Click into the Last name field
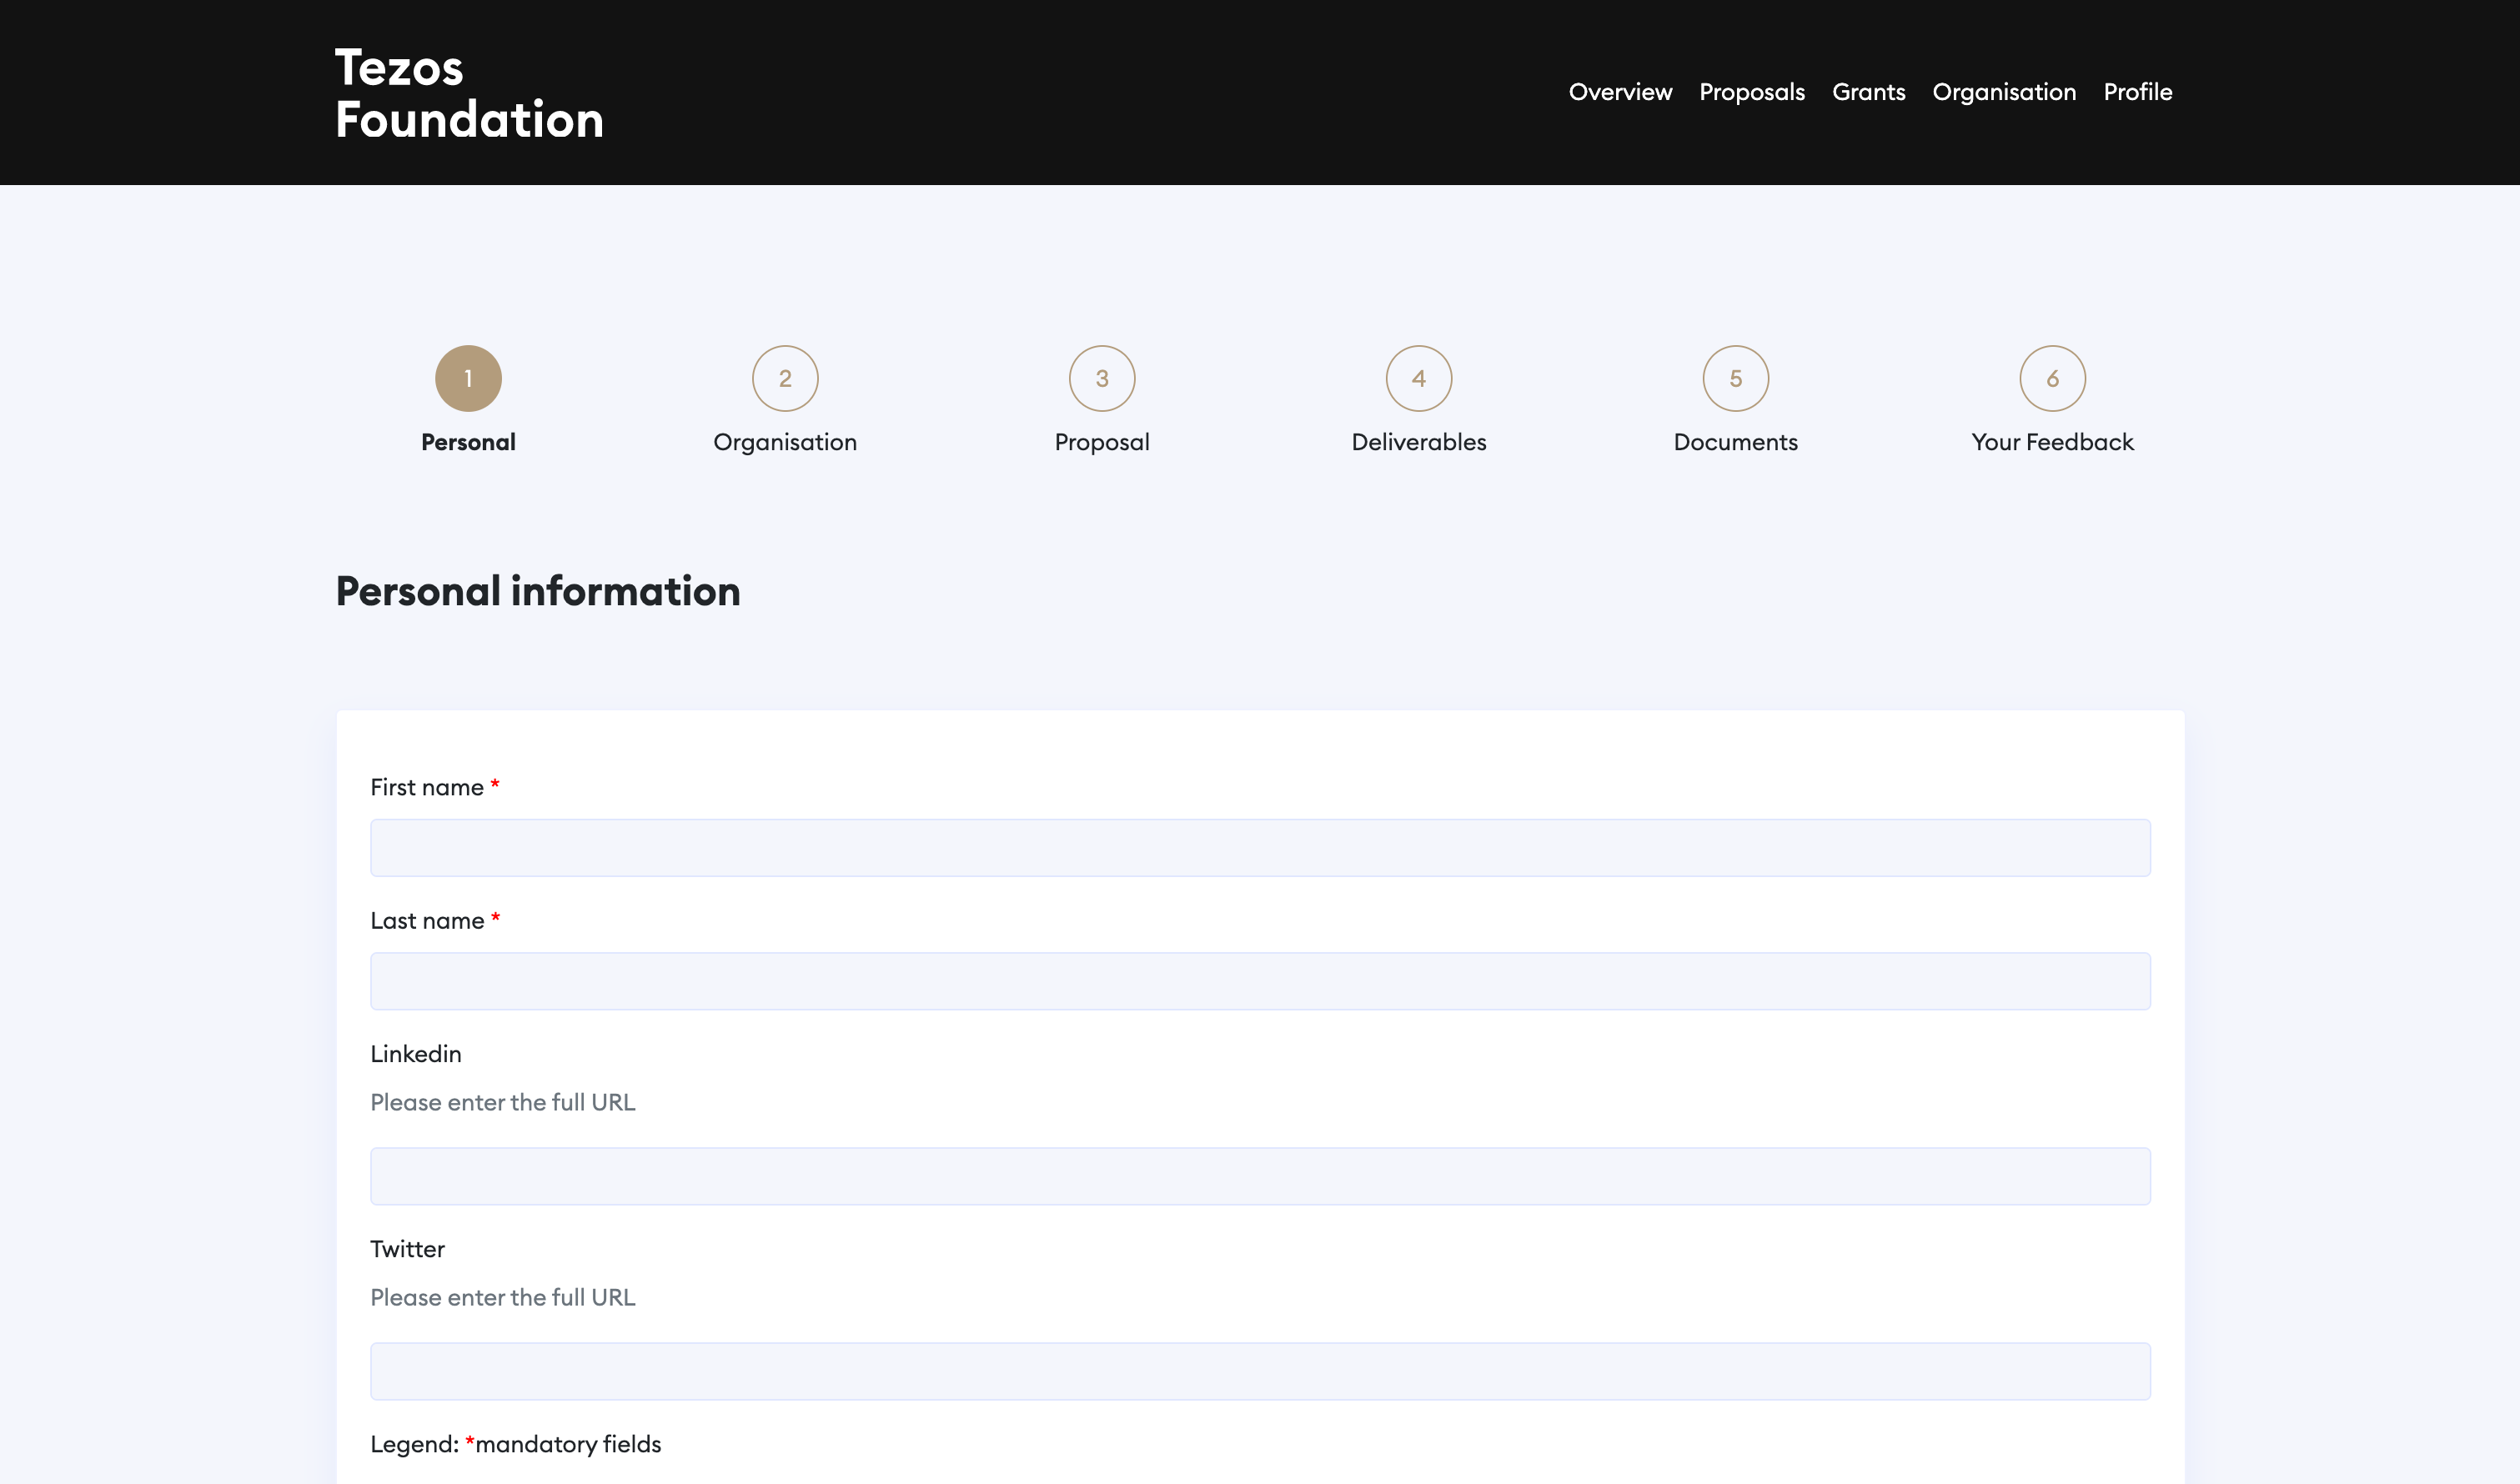Viewport: 2520px width, 1484px height. pyautogui.click(x=1260, y=981)
